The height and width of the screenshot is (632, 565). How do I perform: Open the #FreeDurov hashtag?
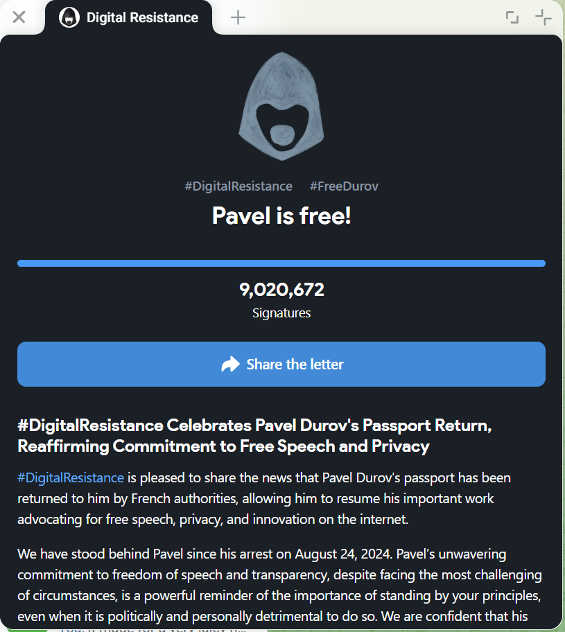coord(344,186)
